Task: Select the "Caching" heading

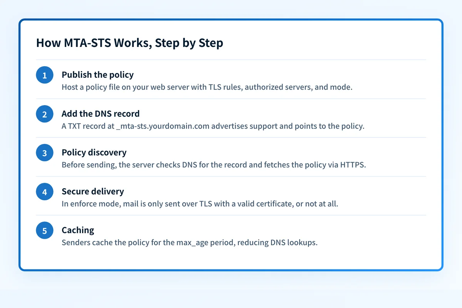Action: [x=78, y=230]
